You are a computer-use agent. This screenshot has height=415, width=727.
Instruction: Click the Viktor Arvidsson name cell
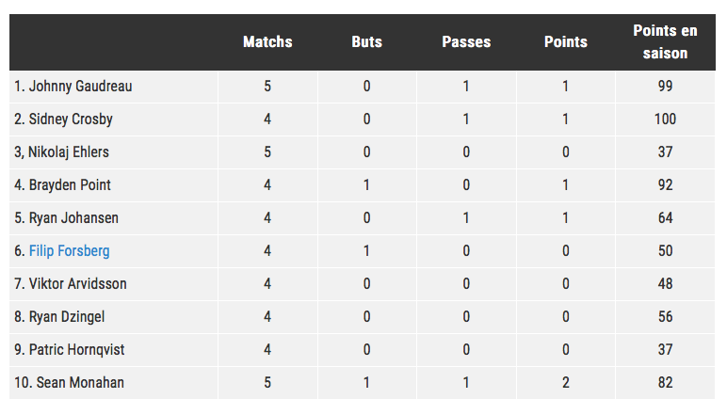click(114, 284)
